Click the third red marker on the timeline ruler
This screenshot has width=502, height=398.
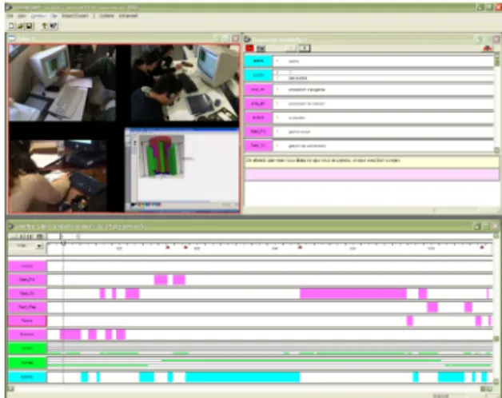pos(300,247)
